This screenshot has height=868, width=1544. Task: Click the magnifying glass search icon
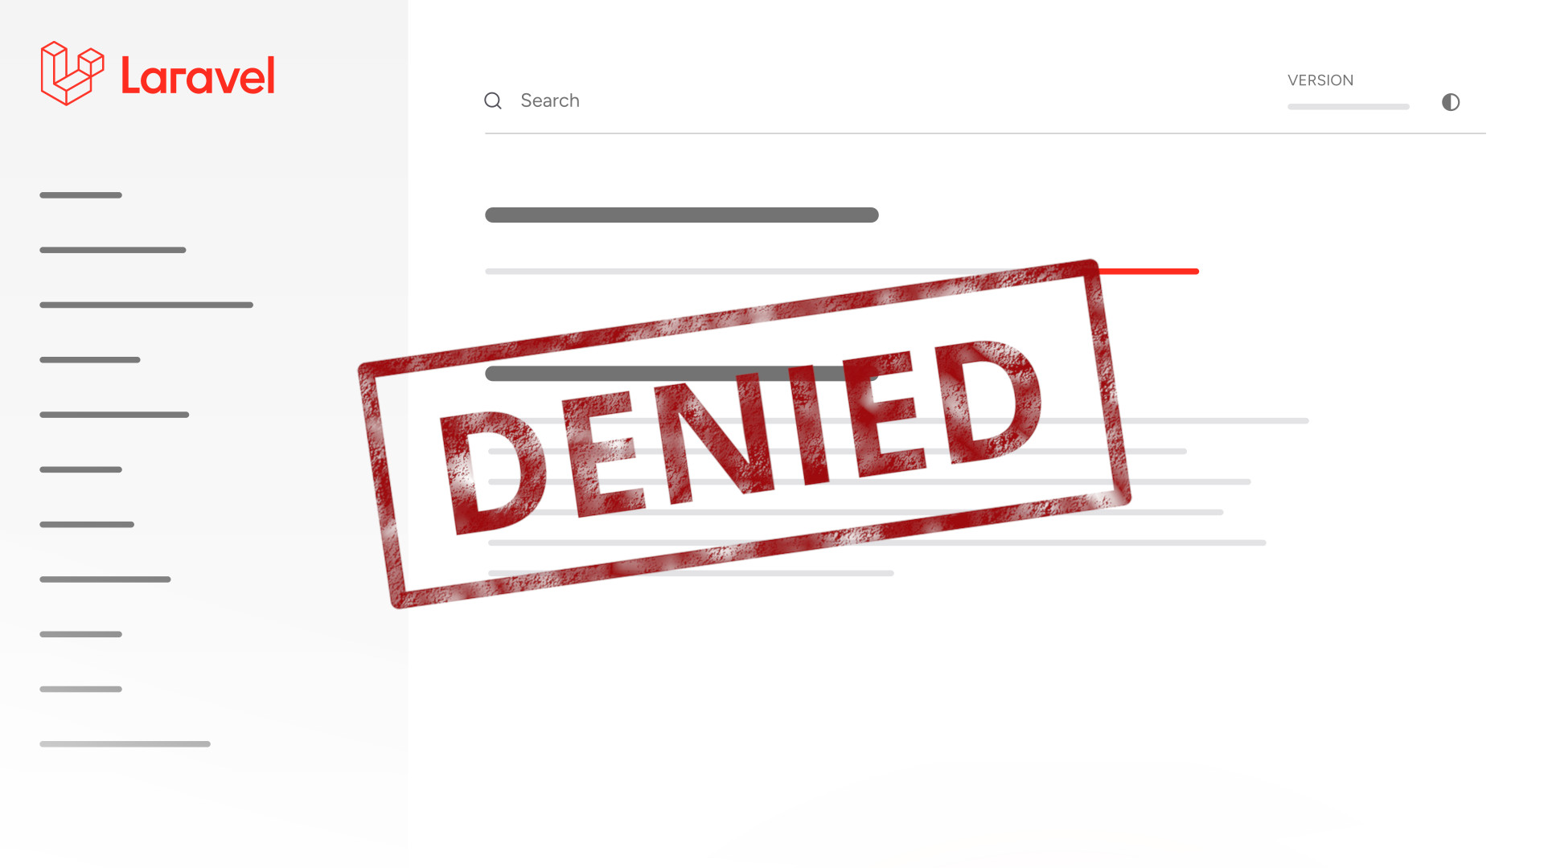[x=493, y=100]
